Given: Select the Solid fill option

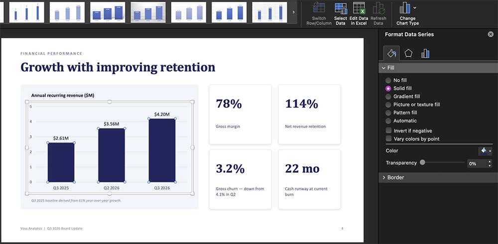Looking at the screenshot, I should 388,89.
